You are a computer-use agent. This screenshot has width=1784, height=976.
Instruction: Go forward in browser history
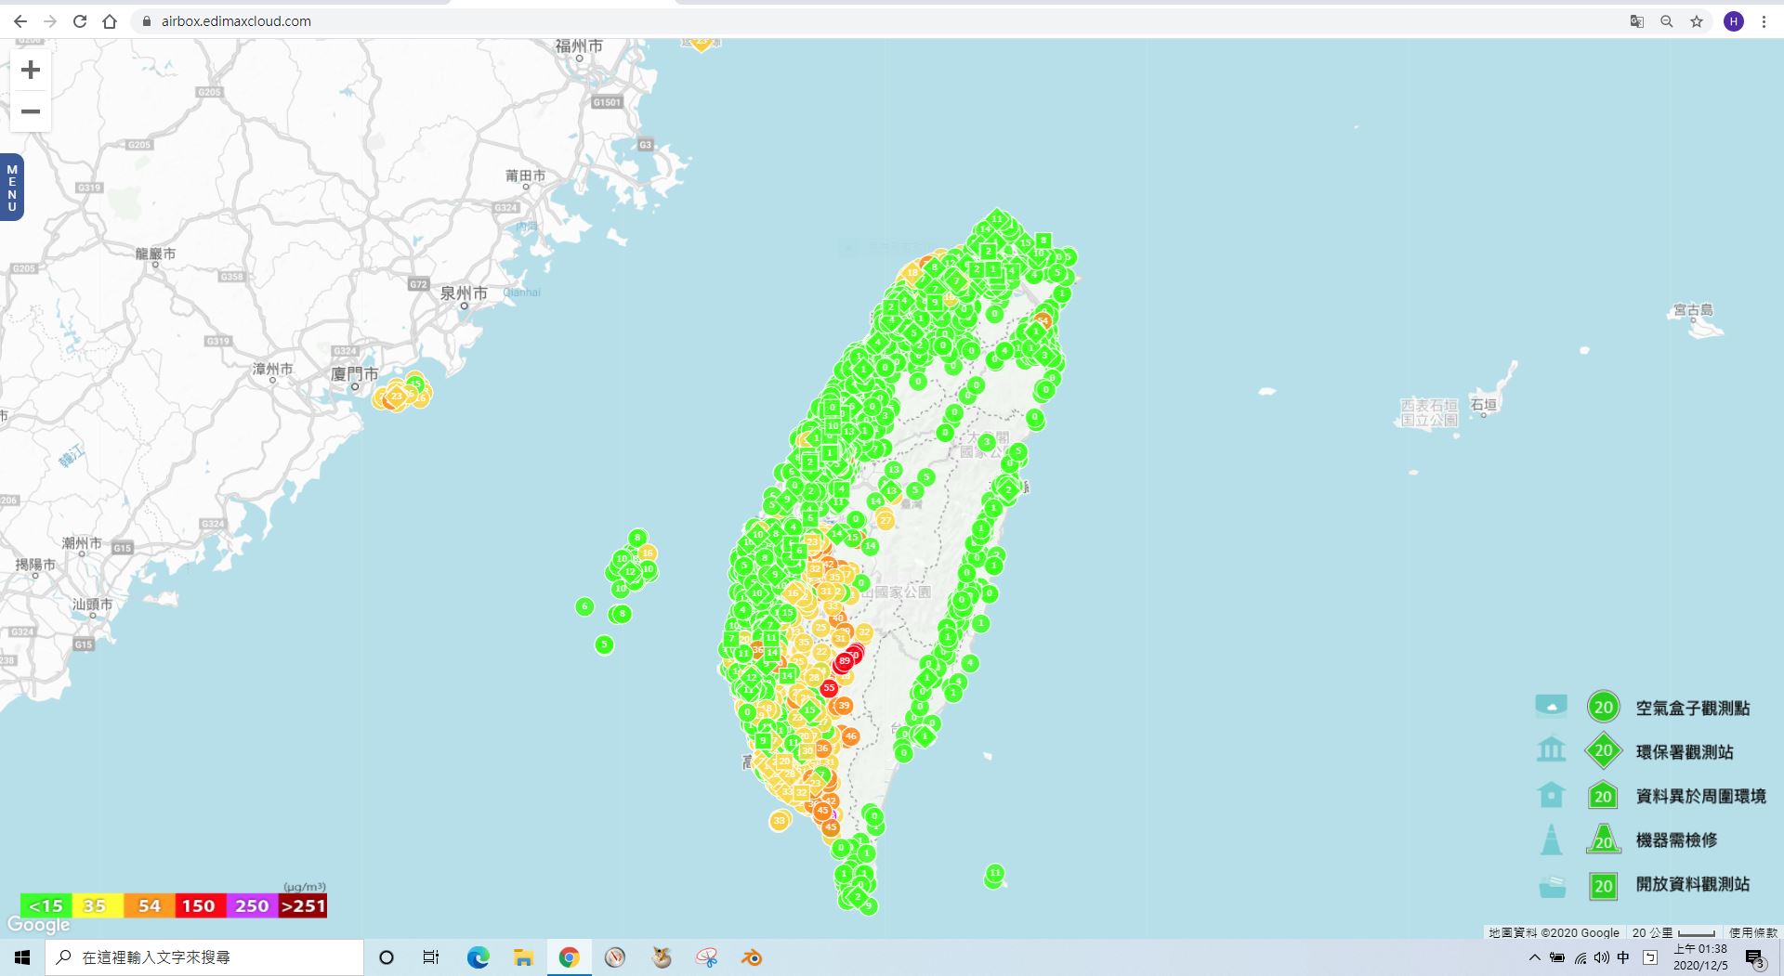coord(50,21)
